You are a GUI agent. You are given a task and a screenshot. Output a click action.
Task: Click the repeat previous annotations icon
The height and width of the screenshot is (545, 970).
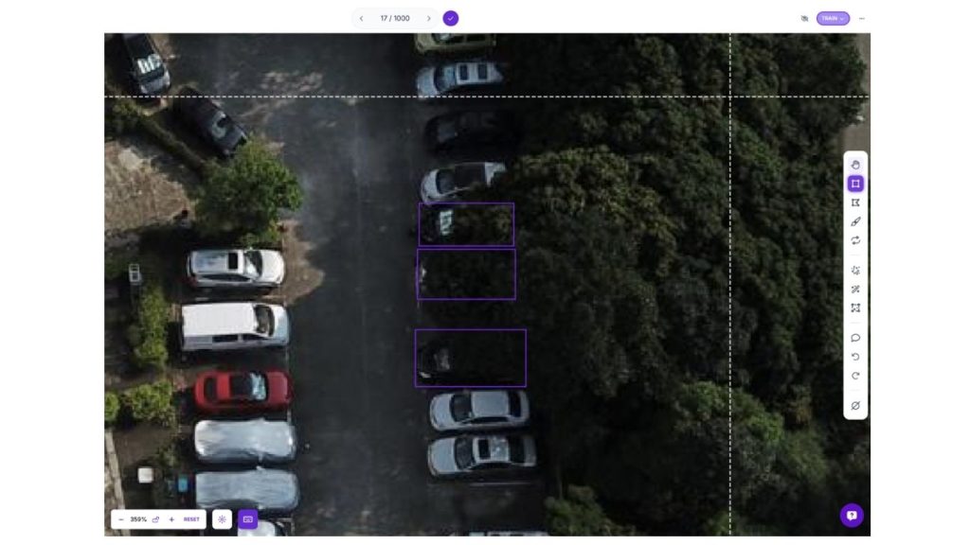[x=855, y=240]
